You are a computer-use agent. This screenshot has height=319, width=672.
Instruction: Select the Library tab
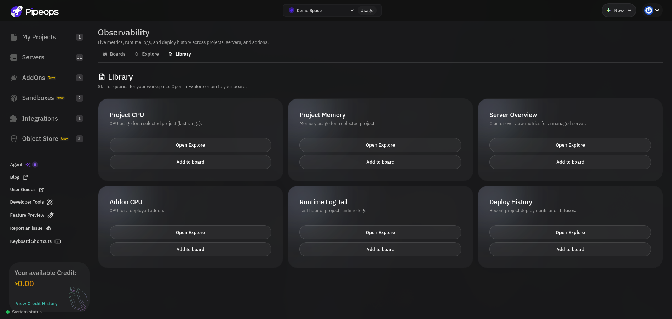179,54
